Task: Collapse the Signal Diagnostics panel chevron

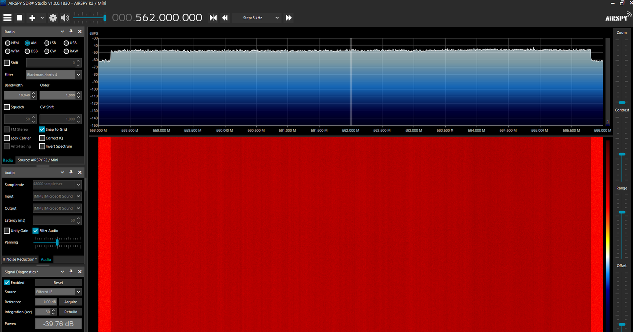Action: [x=63, y=272]
